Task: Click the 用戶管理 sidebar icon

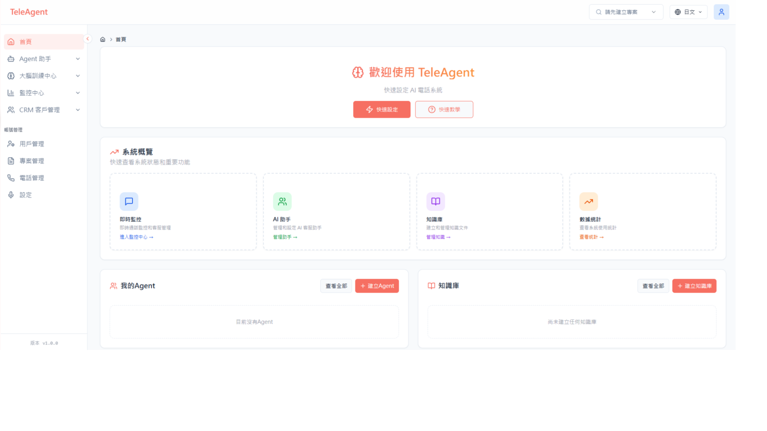Action: [11, 144]
